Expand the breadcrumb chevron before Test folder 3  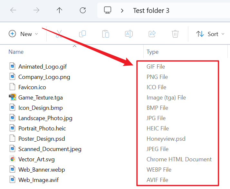[122, 11]
